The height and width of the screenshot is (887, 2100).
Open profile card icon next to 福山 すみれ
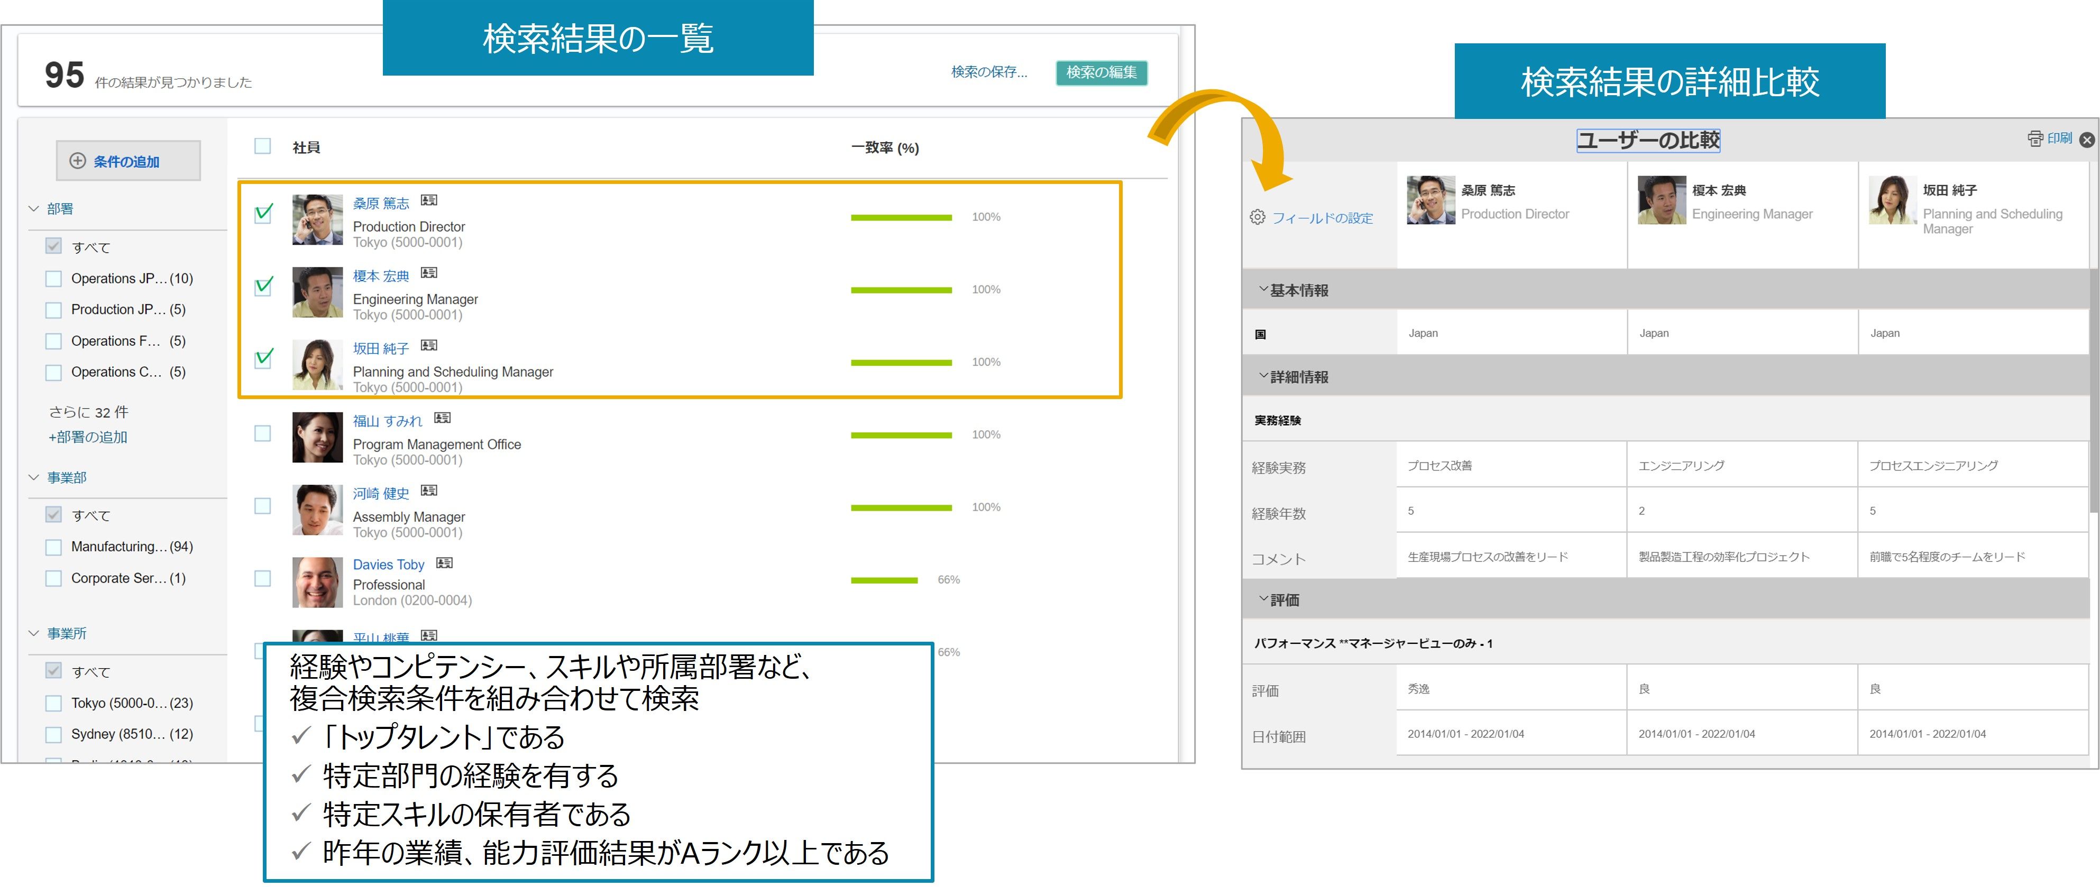(442, 418)
